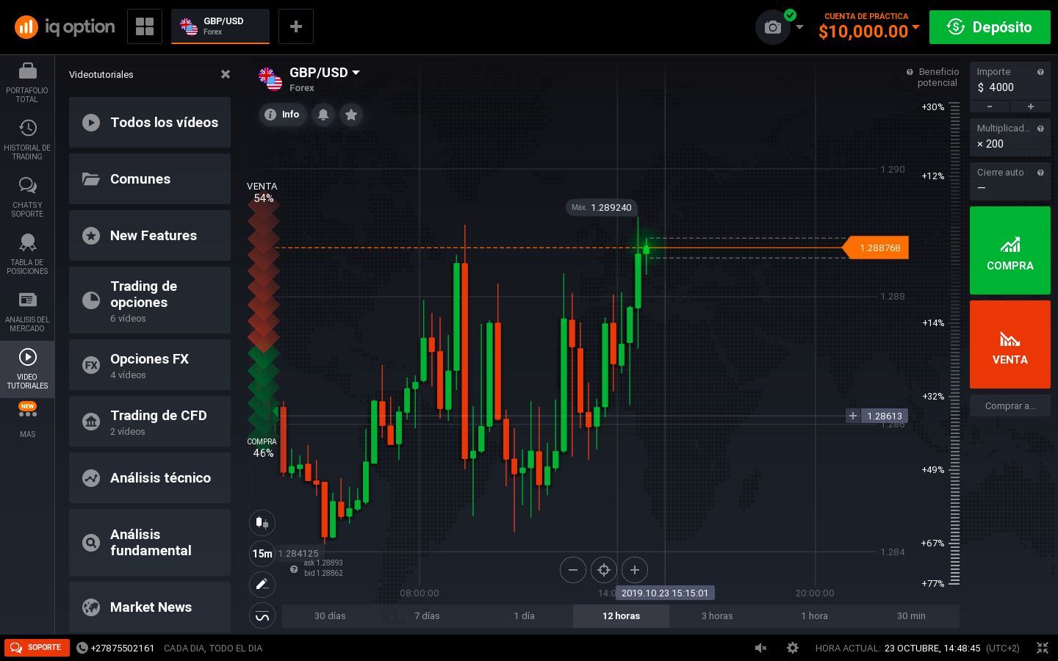The height and width of the screenshot is (661, 1058).
Task: Open Análisis fundamental video category
Action: [x=150, y=542]
